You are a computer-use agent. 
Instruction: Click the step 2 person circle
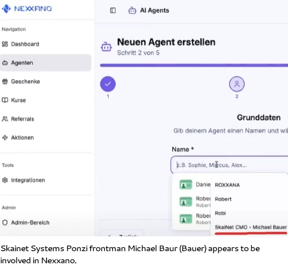point(237,84)
